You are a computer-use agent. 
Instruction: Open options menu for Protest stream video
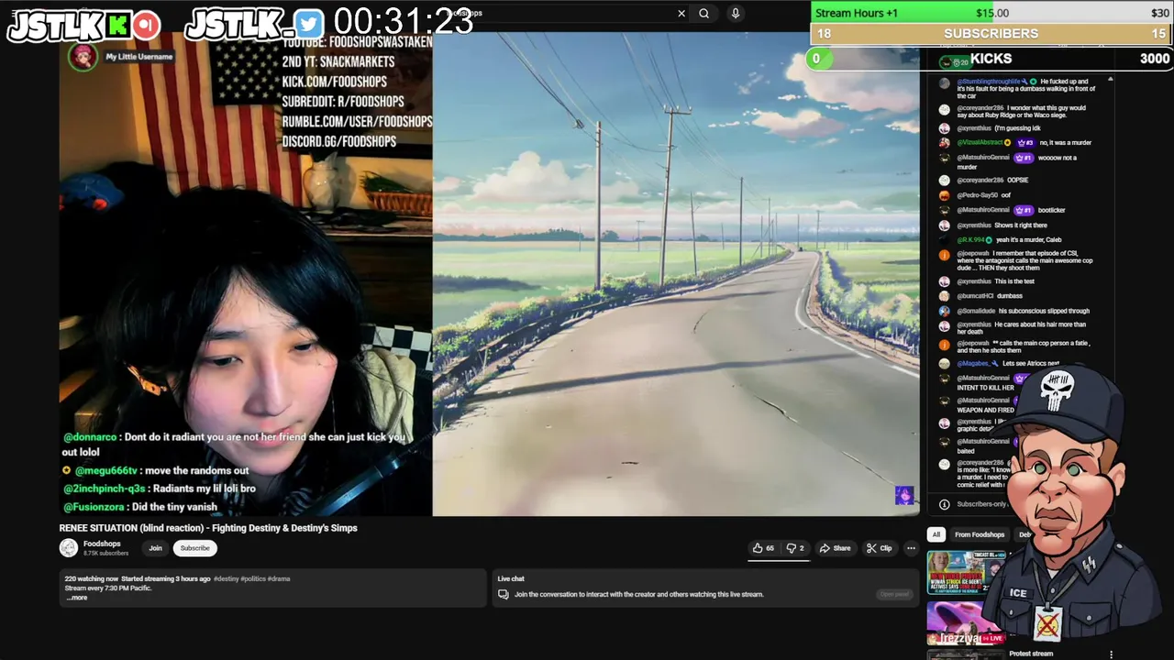(1111, 654)
